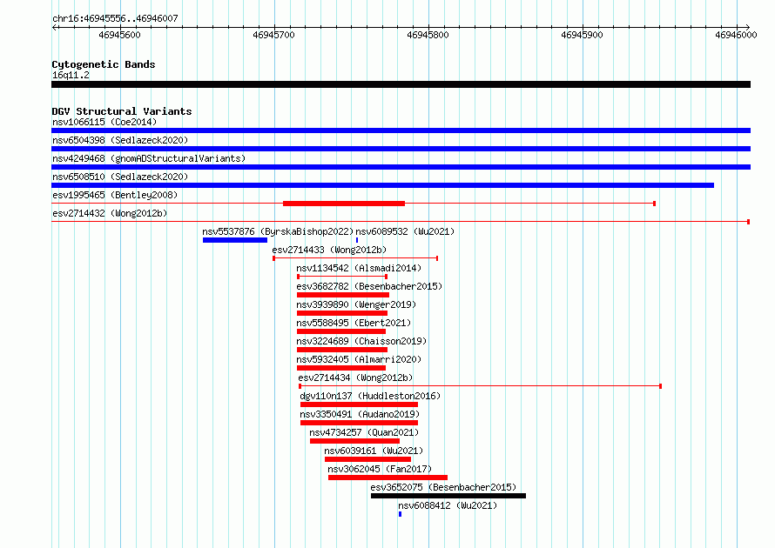The width and height of the screenshot is (775, 548).
Task: Click ruler position 46946000
Action: point(737,35)
